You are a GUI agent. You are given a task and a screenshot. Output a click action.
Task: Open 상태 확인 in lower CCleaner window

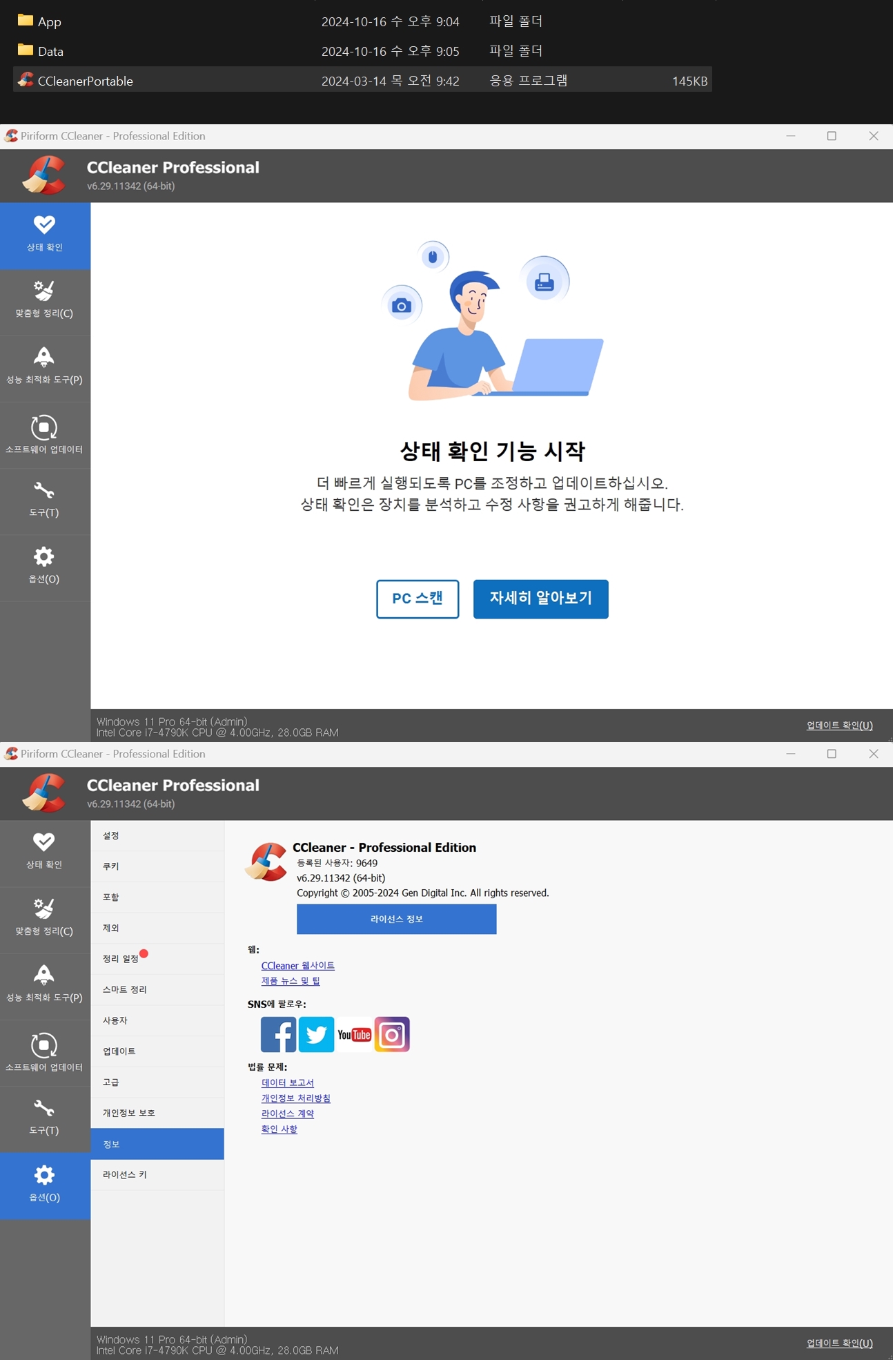pos(45,853)
